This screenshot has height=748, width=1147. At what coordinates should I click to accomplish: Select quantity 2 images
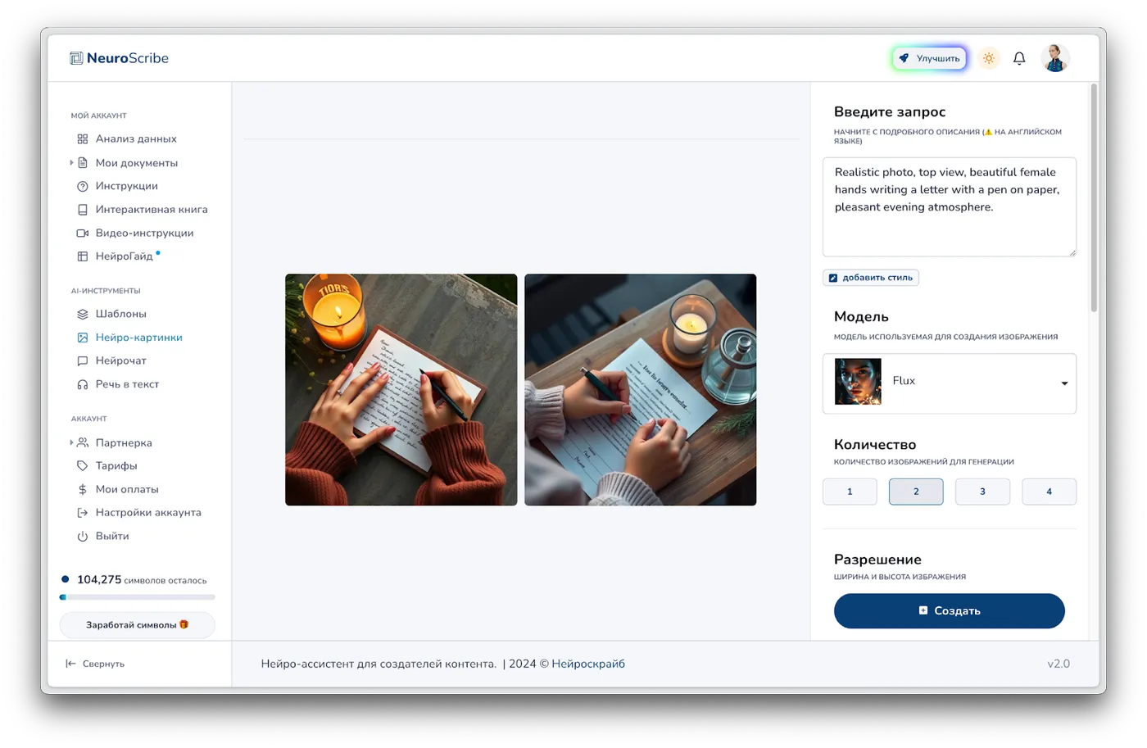pyautogui.click(x=916, y=492)
